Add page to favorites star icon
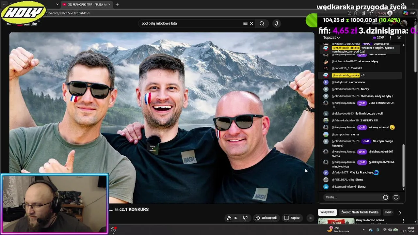 click(356, 13)
